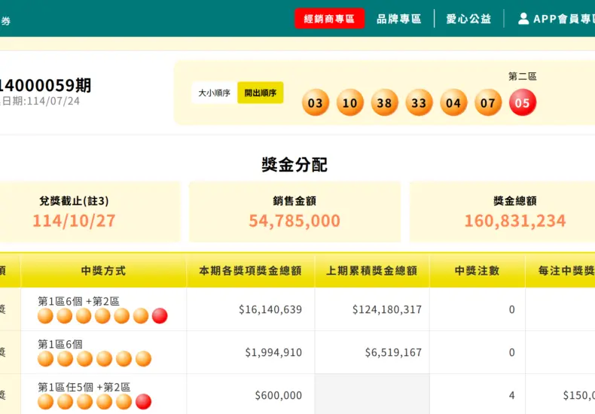
Task: Click the $1,994,910 cell
Action: point(273,352)
